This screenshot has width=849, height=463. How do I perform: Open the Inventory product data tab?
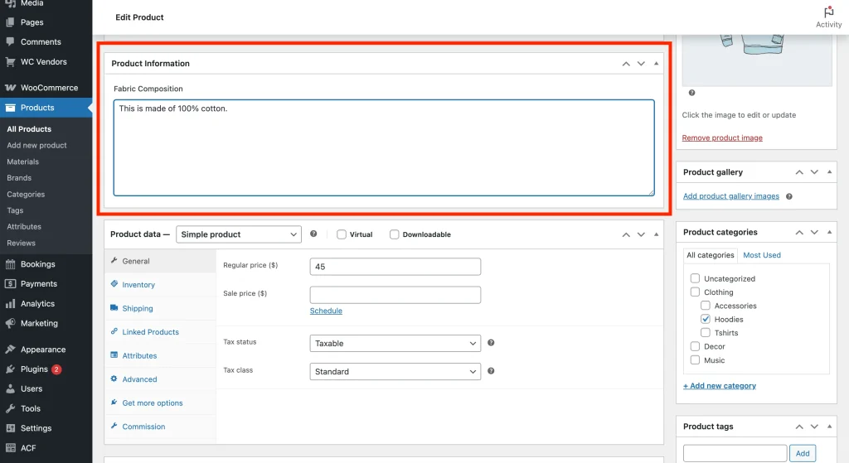click(x=160, y=284)
